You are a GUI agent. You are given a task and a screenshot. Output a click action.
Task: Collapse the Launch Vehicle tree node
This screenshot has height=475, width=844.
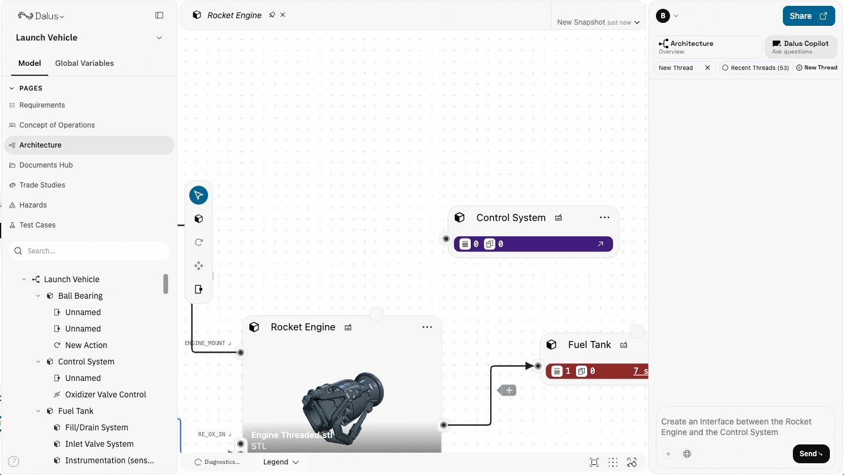click(x=24, y=279)
